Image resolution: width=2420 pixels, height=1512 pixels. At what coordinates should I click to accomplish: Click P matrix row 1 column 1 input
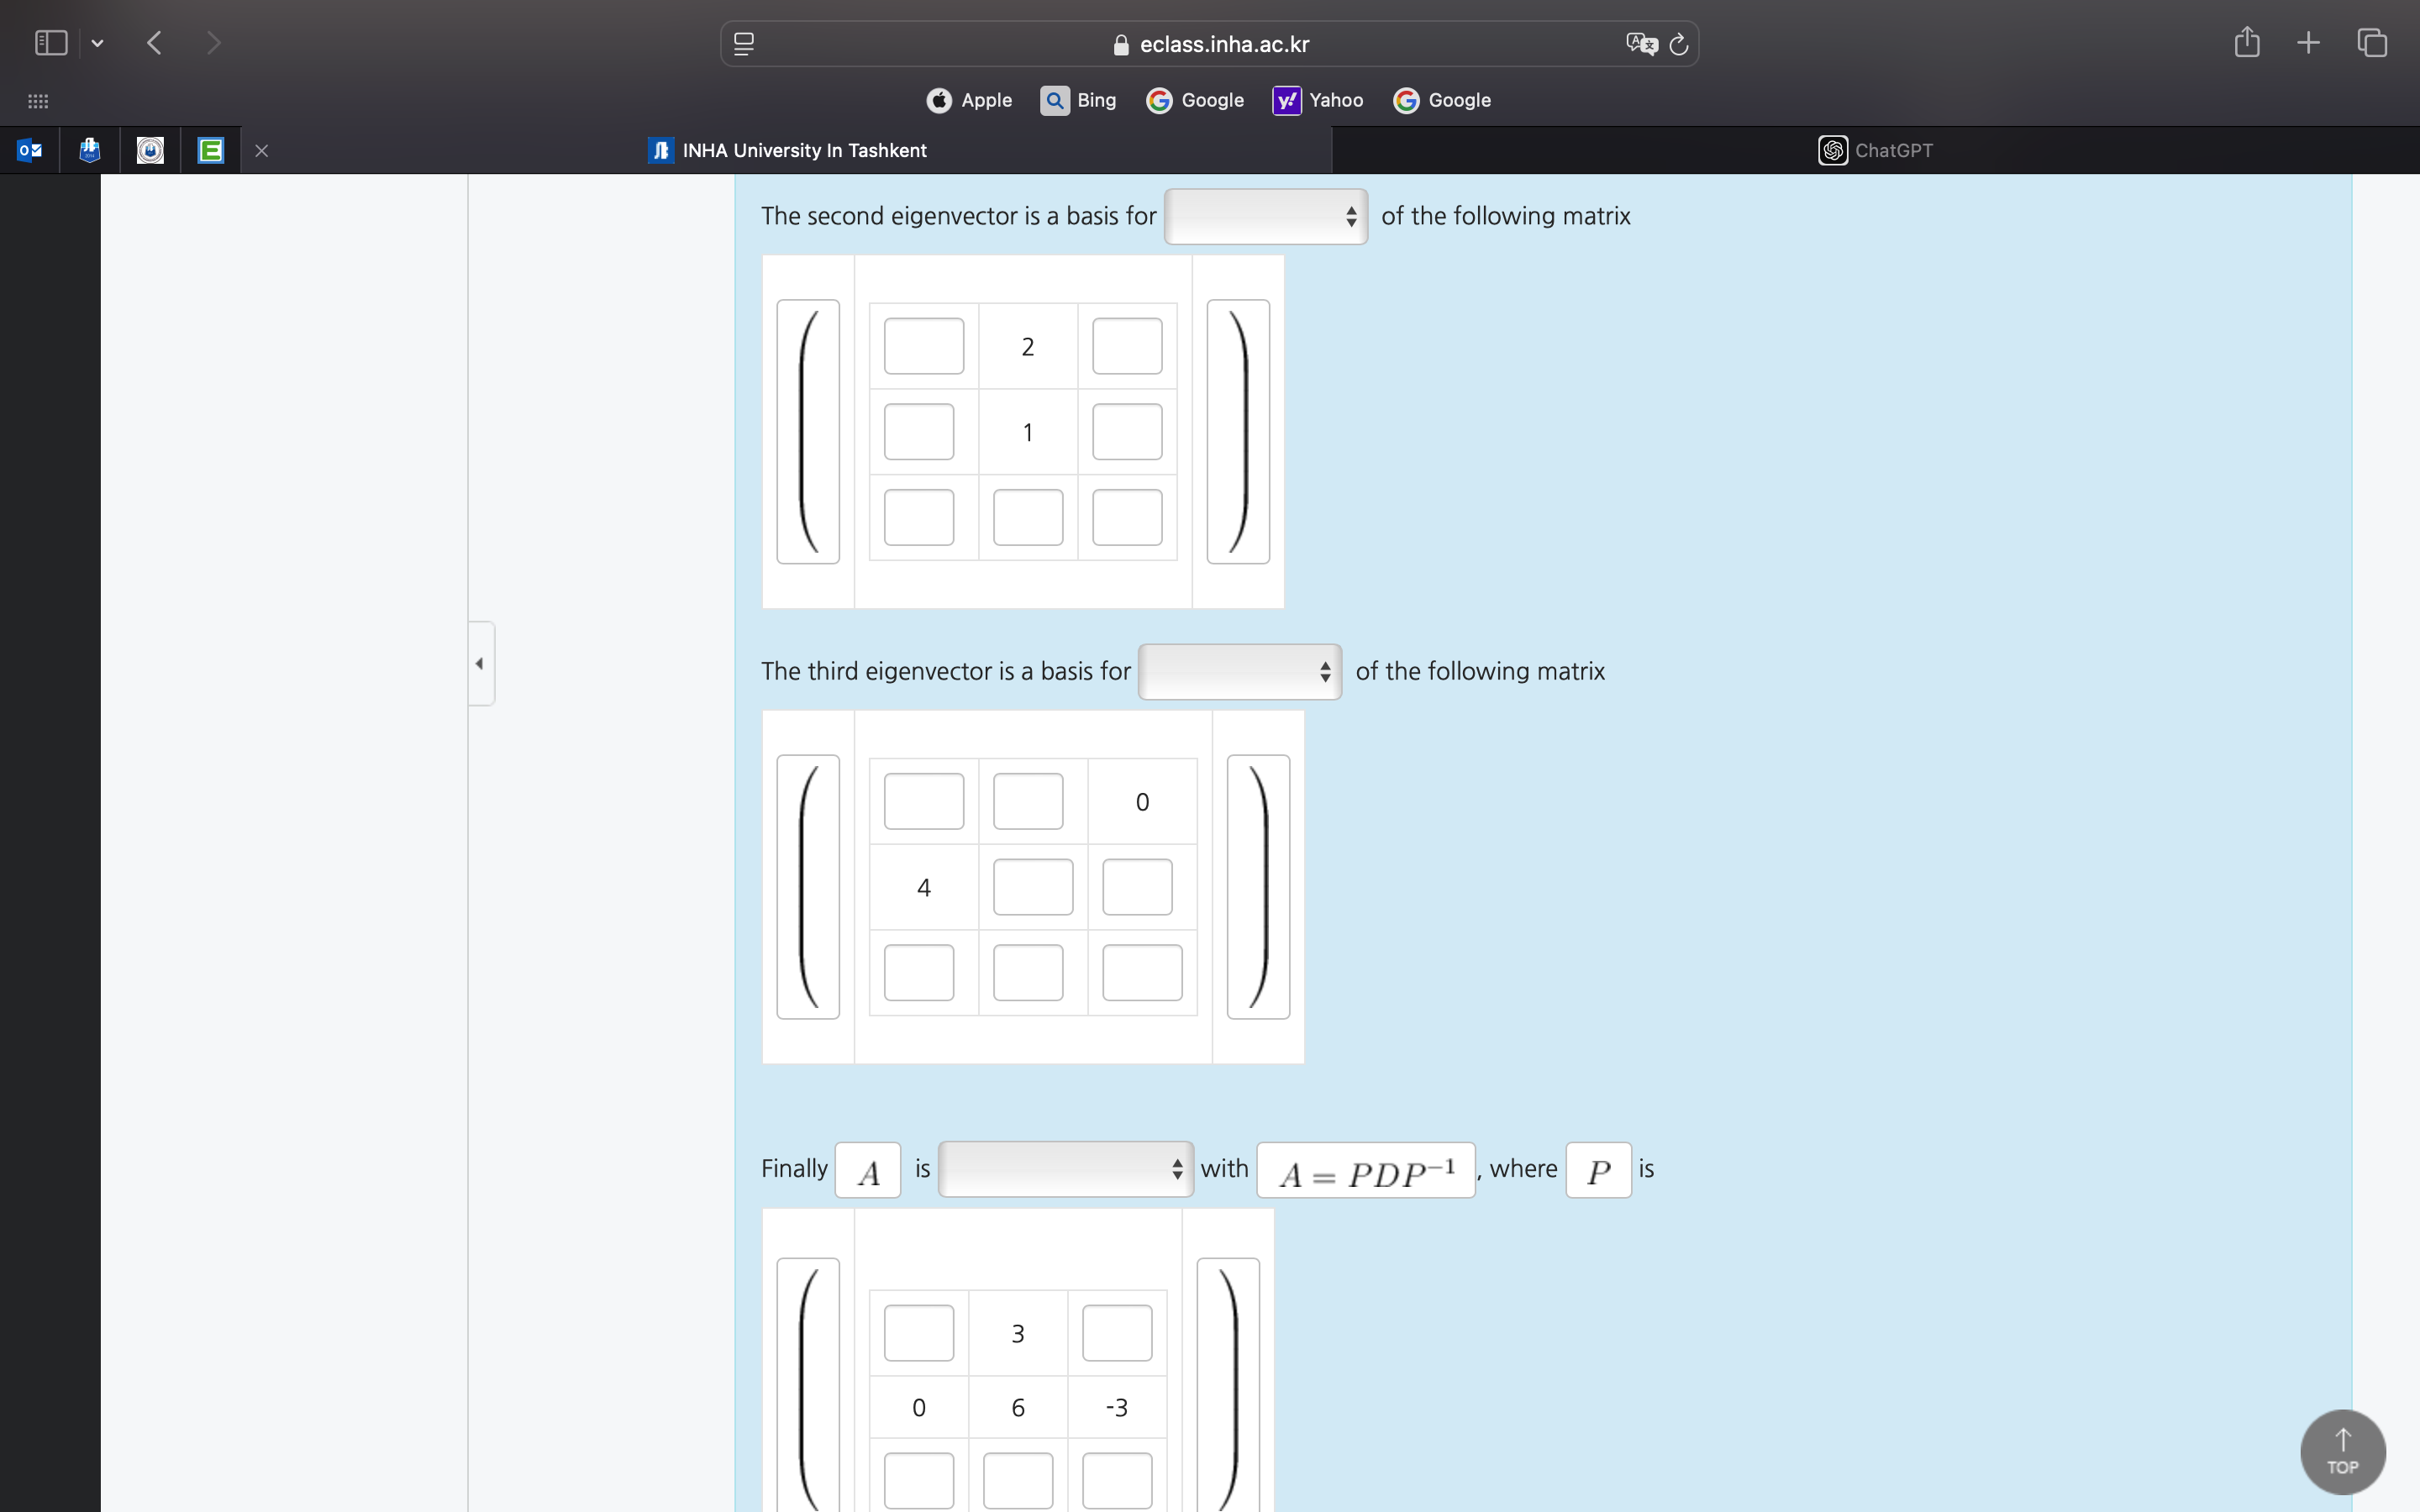pyautogui.click(x=919, y=1333)
